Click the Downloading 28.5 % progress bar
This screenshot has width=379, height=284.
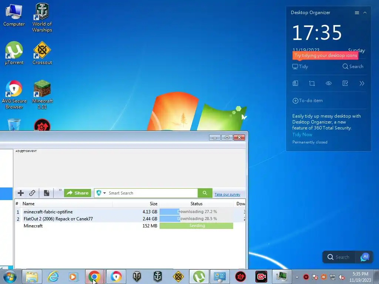pos(196,219)
